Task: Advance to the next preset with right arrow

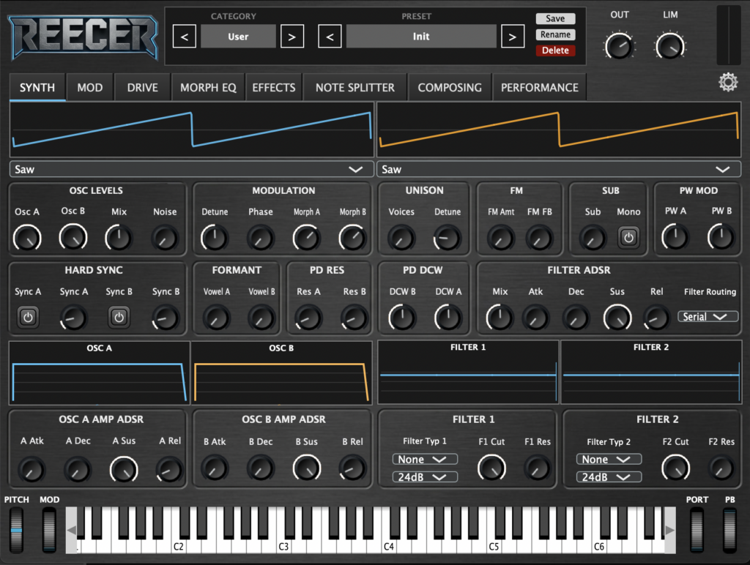Action: pos(513,37)
